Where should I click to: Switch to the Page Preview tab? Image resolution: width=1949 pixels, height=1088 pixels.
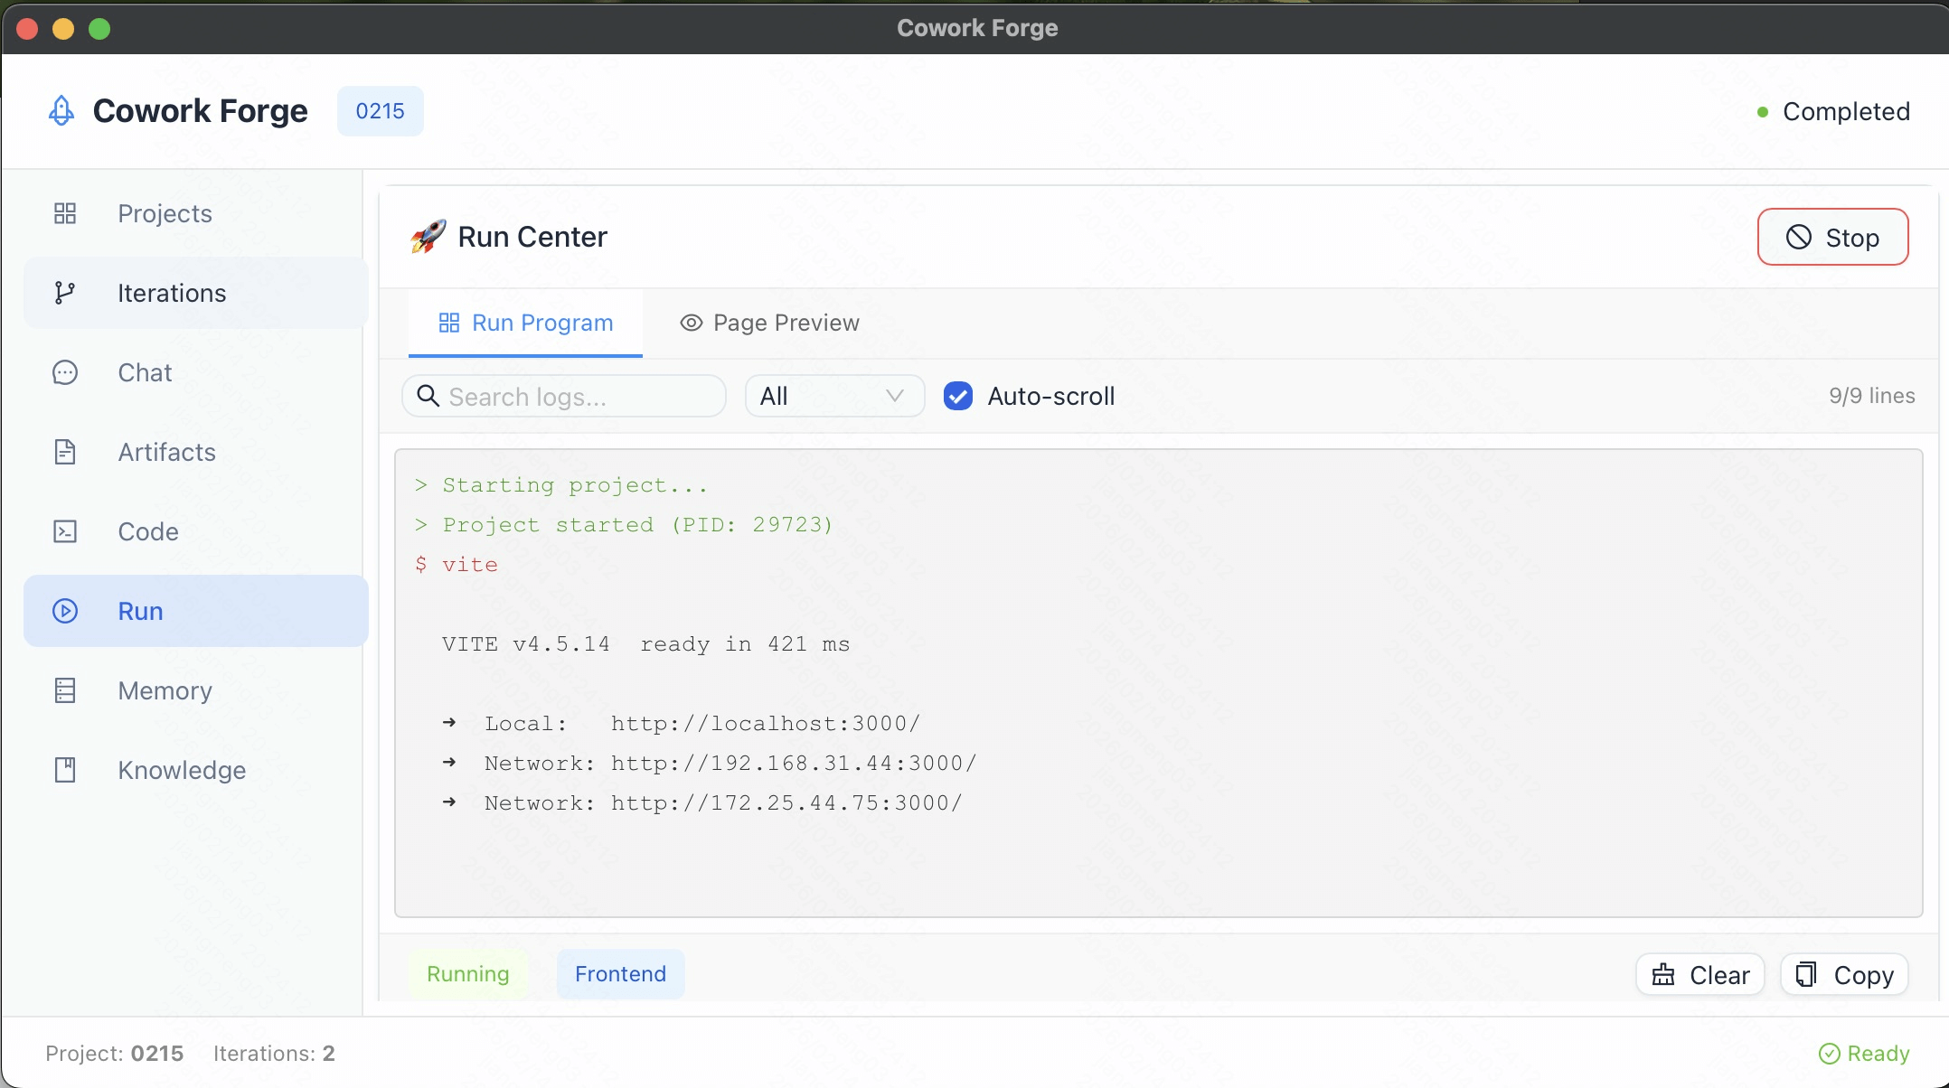click(x=768, y=323)
